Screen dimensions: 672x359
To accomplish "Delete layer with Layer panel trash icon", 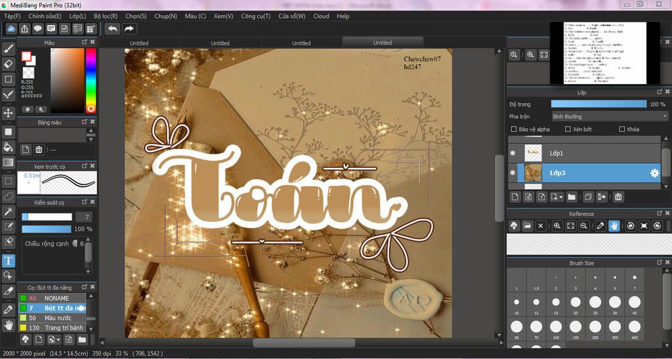I will (618, 197).
